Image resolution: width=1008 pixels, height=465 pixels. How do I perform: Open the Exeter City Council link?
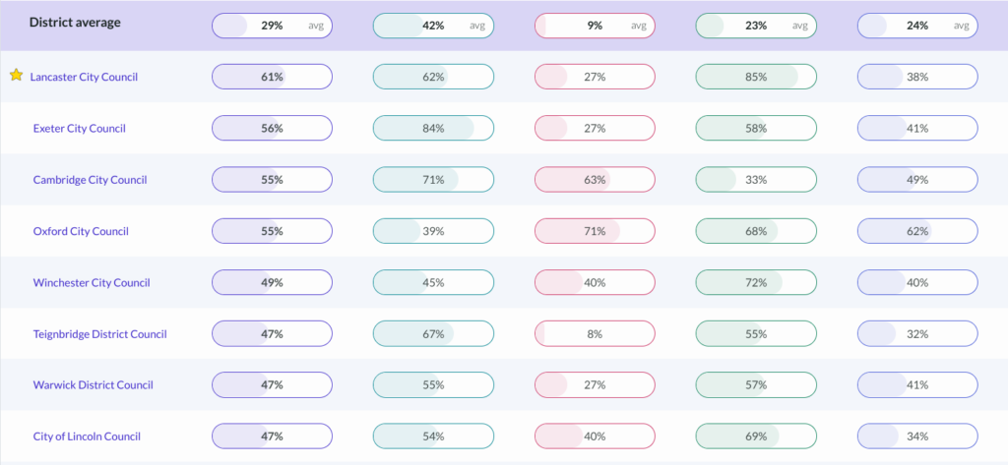(79, 128)
